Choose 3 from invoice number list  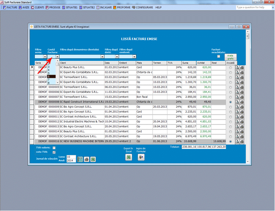52,67
